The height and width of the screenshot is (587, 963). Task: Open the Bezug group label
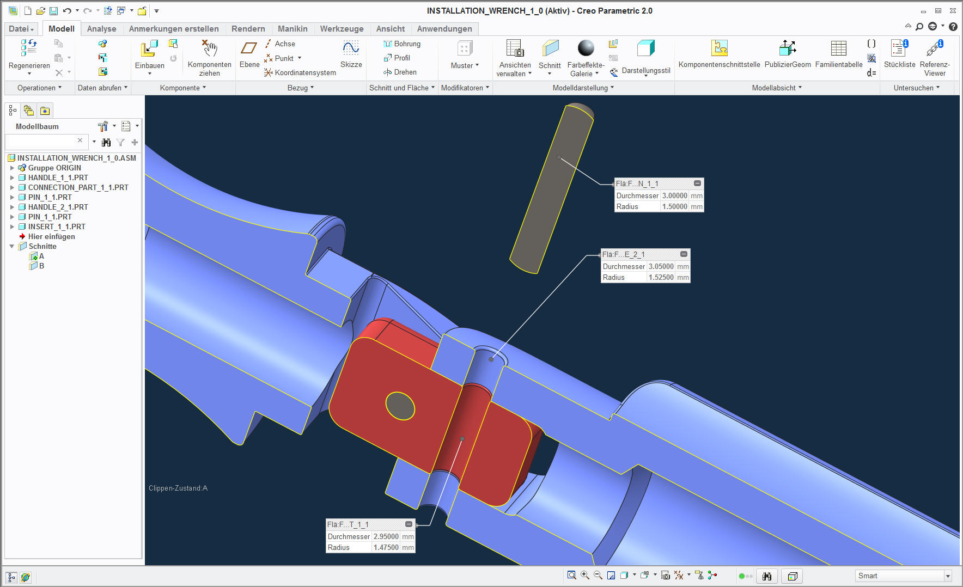301,88
